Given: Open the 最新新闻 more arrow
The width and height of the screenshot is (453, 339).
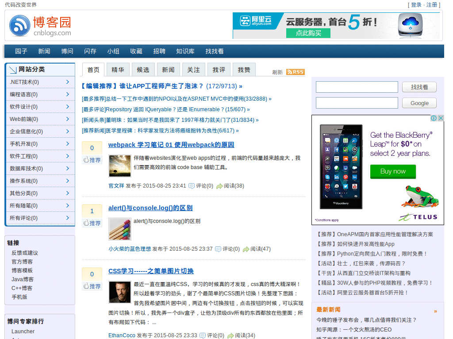Looking at the screenshot, I should coord(435,311).
